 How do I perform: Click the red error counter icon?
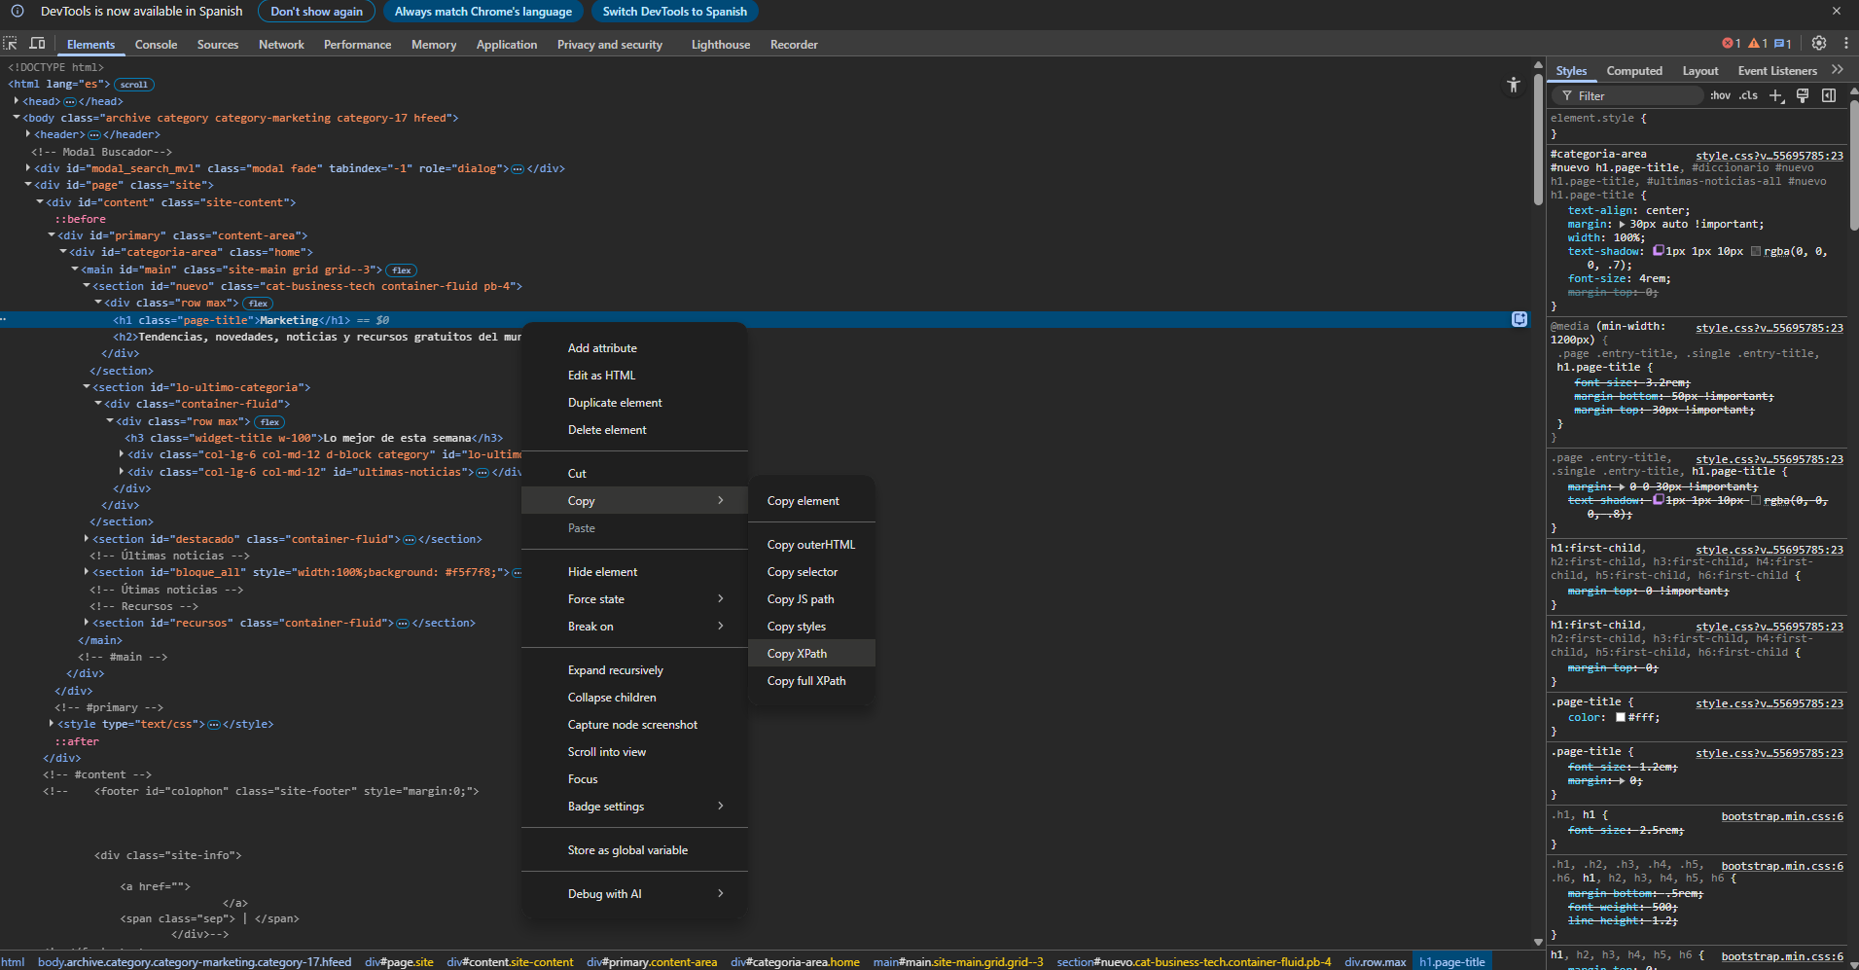click(1729, 43)
